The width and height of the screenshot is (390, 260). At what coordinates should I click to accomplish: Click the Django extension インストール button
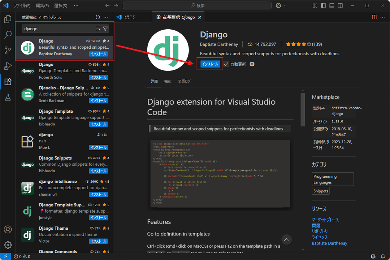[210, 64]
